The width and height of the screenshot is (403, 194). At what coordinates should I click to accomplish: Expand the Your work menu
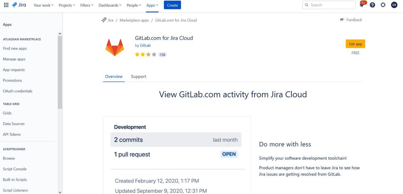[x=44, y=5]
